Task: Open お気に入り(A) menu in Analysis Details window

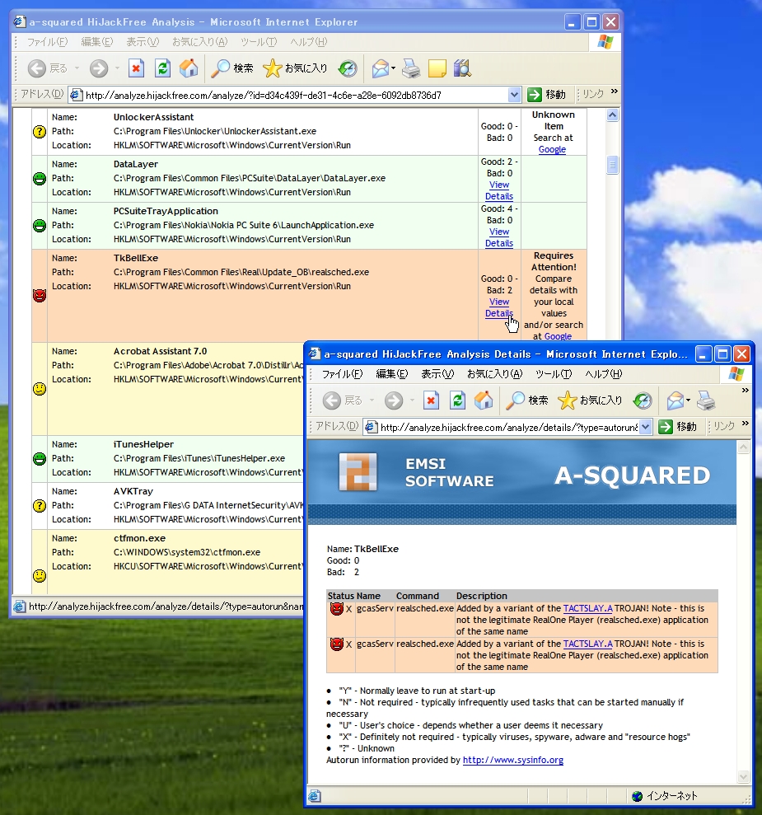Action: [x=494, y=374]
